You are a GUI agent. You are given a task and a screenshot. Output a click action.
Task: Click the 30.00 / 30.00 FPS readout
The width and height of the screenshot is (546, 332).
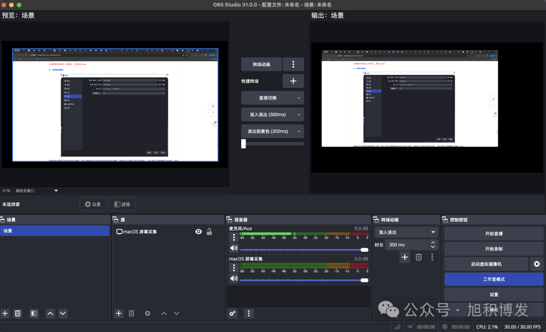pyautogui.click(x=522, y=327)
